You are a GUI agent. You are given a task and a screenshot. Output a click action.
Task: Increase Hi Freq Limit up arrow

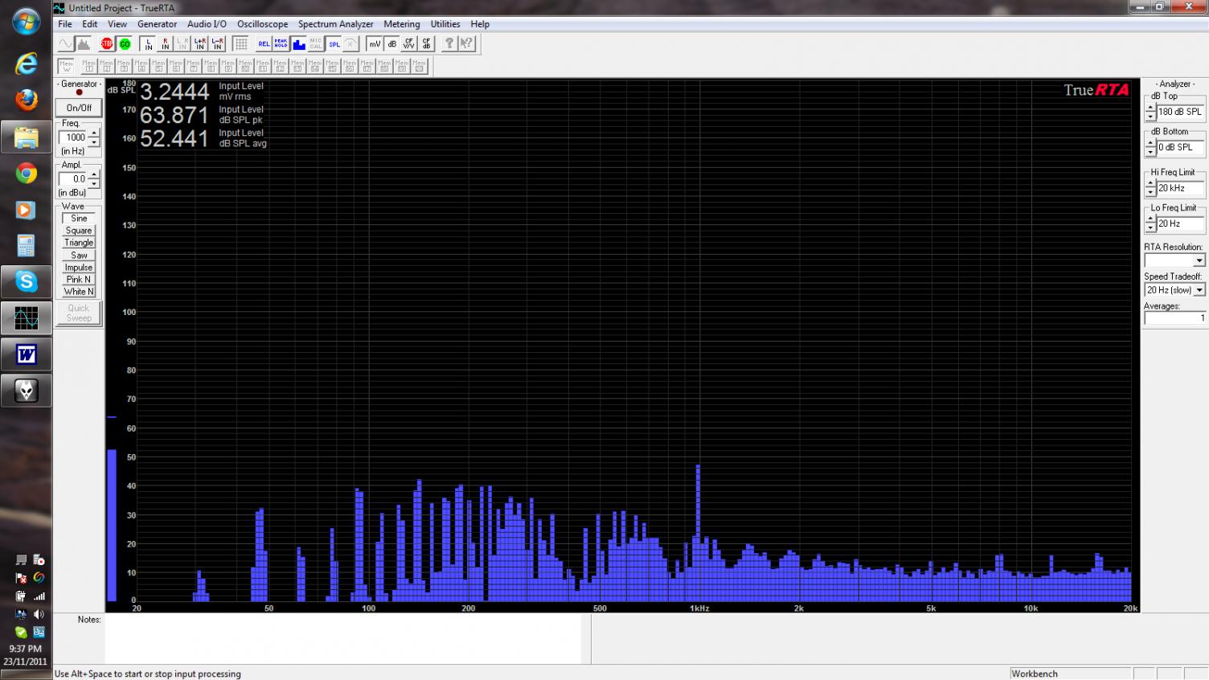[x=1150, y=184]
